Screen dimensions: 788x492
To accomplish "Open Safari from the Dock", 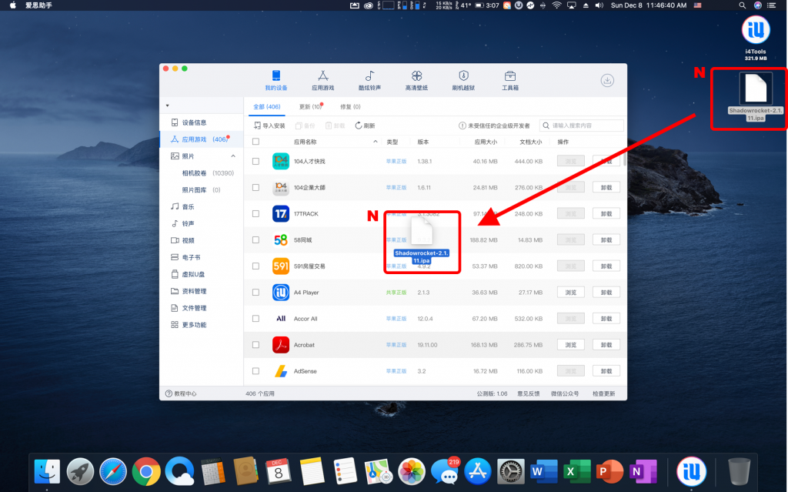I will (113, 471).
